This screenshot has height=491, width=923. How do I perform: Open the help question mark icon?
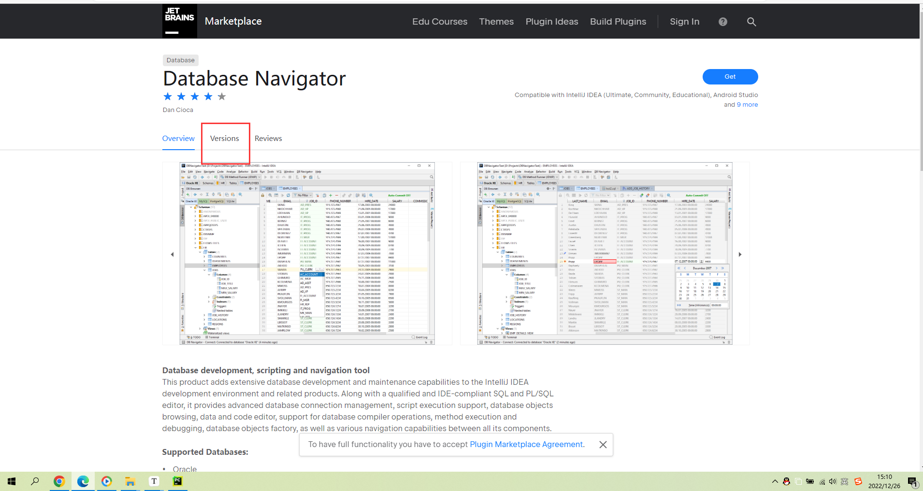click(x=723, y=22)
